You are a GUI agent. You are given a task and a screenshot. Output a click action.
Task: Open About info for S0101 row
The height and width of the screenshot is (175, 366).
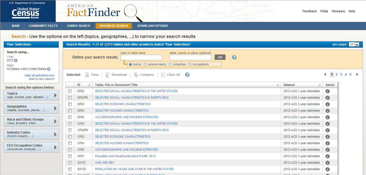tap(327, 163)
